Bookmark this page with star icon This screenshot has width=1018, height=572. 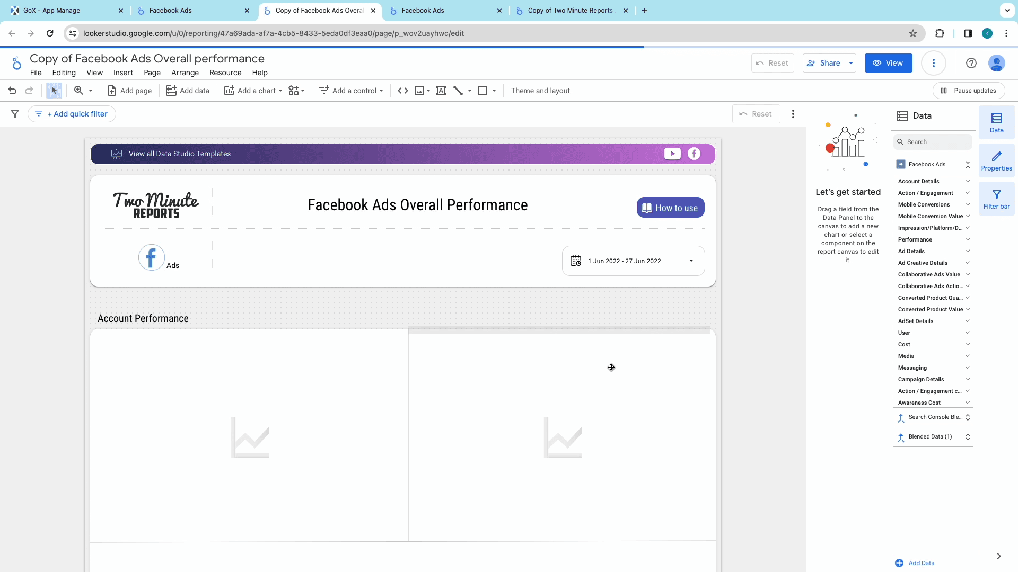pyautogui.click(x=913, y=33)
